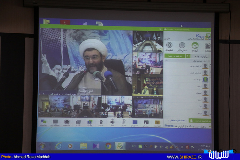Click the green join meeting (شرکت در جلسه) button
The image size is (240, 160).
point(175,56)
